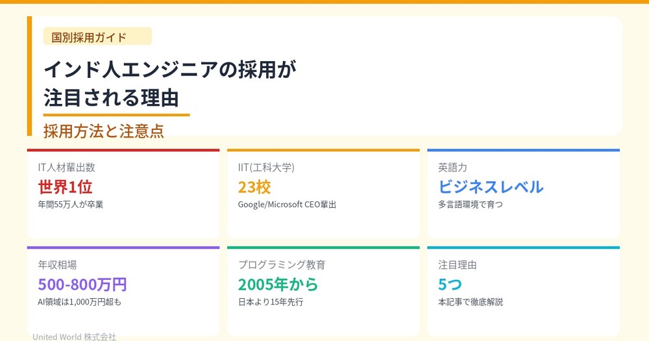Image resolution: width=649 pixels, height=341 pixels.
Task: Click the United World 株式会社 footer text
Action: (x=75, y=337)
